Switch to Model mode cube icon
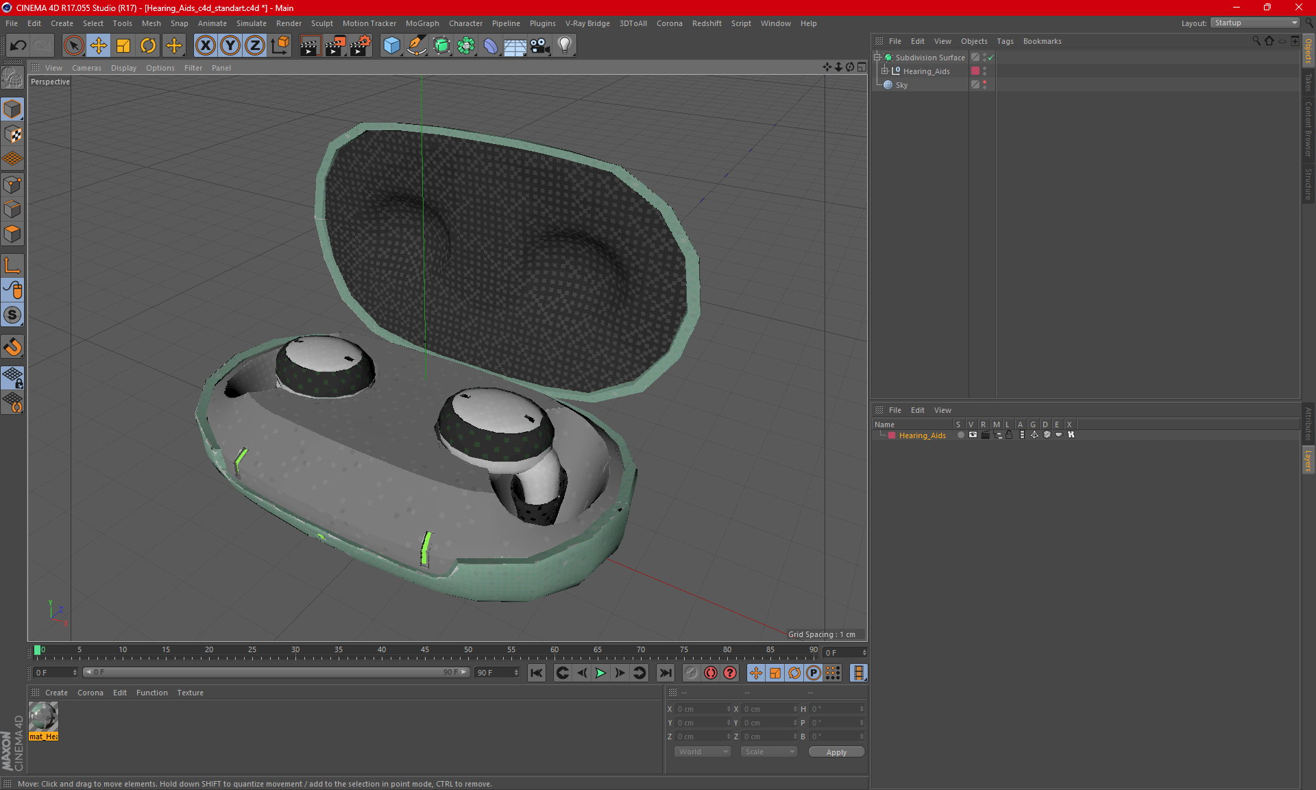Viewport: 1316px width, 790px height. 12,110
